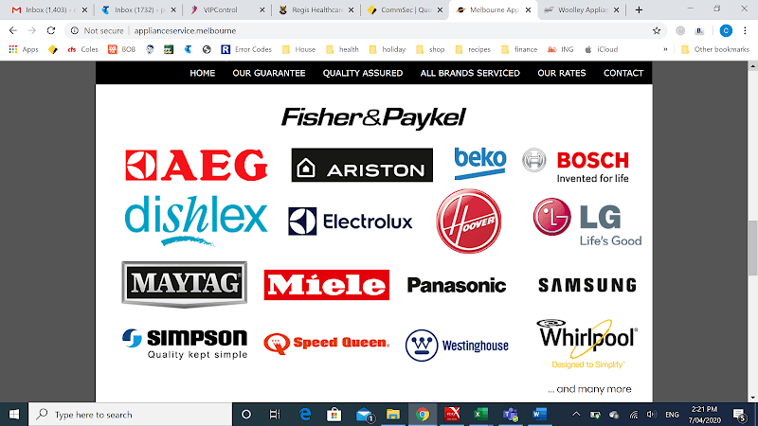Viewport: 758px width, 426px height.
Task: Open File Explorer from taskbar
Action: point(393,415)
